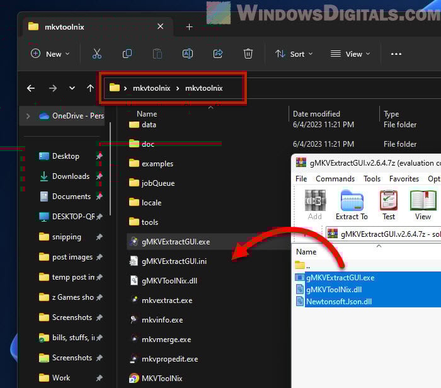Go up one folder level arrow
441x388 pixels.
[x=90, y=88]
